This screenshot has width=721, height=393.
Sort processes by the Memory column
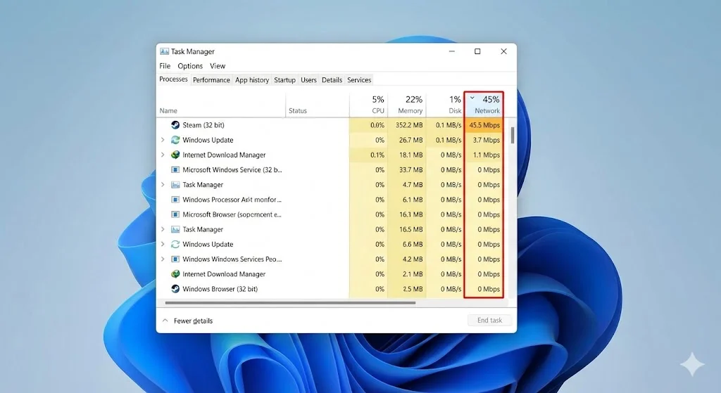click(x=407, y=105)
